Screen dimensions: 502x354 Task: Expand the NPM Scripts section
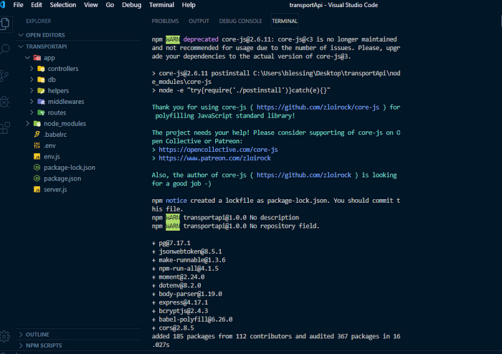pyautogui.click(x=79, y=345)
